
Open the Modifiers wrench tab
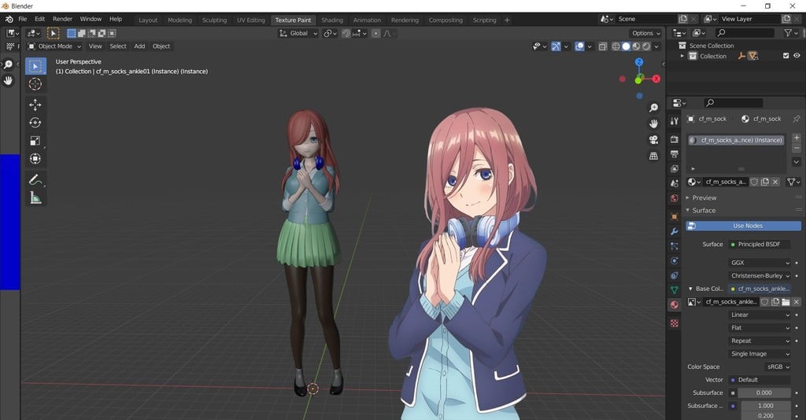pyautogui.click(x=675, y=231)
